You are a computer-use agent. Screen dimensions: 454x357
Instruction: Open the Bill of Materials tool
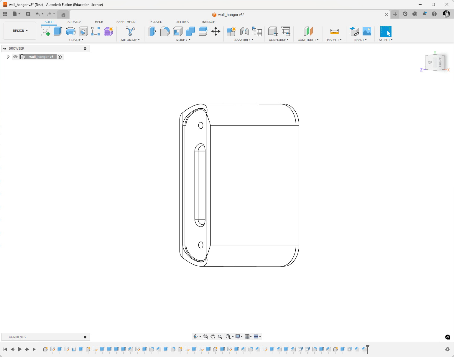click(x=257, y=31)
